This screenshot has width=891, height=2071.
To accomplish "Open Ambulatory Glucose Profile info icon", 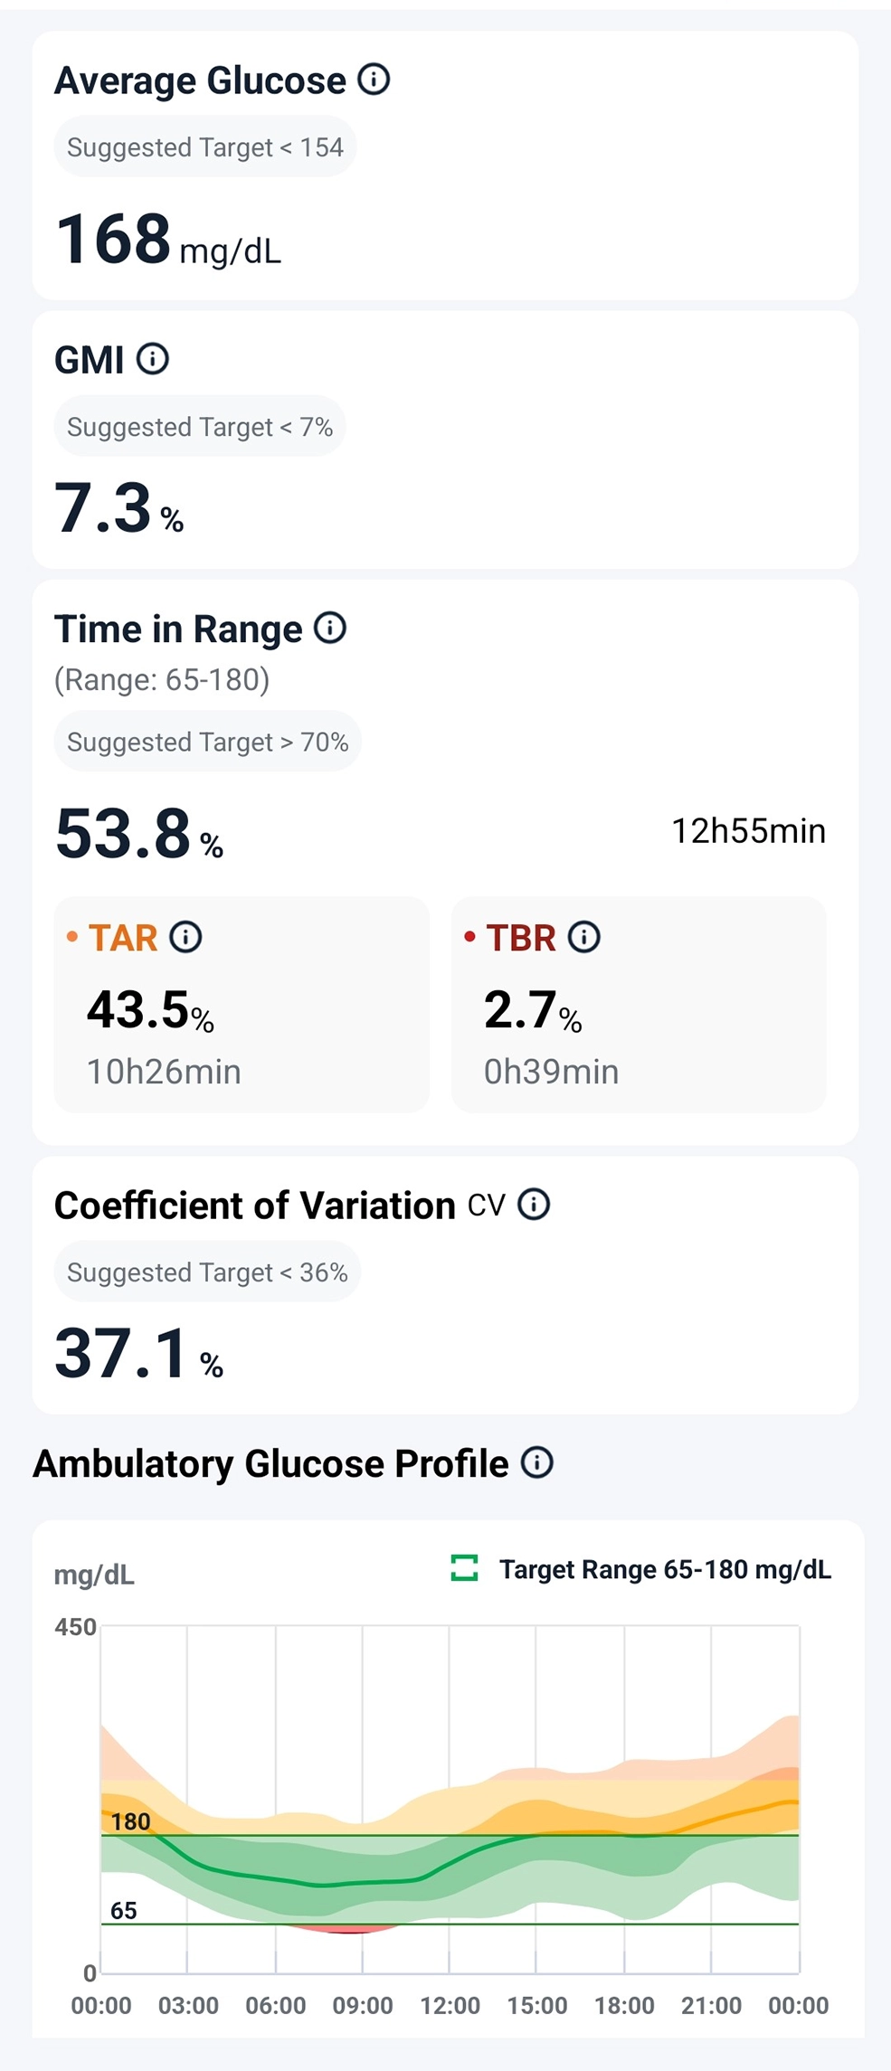I will click(x=537, y=1462).
